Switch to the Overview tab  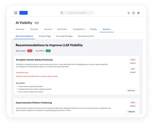pyautogui.click(x=20, y=29)
